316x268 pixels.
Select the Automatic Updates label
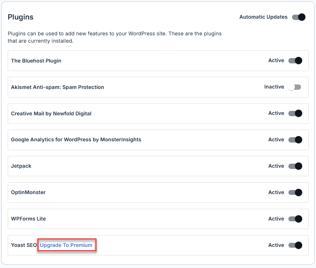(263, 17)
